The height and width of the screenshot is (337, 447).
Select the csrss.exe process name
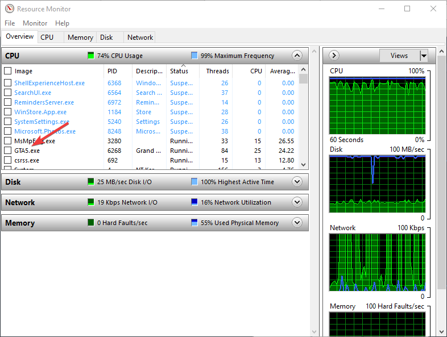click(x=27, y=160)
